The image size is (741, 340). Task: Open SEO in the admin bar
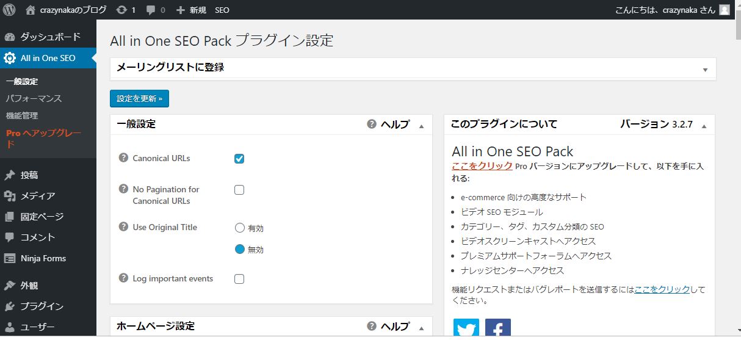[222, 10]
